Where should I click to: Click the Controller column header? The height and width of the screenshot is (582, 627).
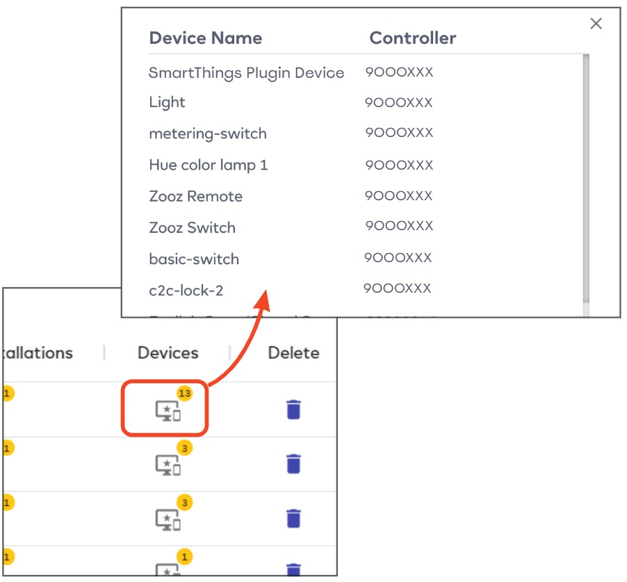(413, 38)
